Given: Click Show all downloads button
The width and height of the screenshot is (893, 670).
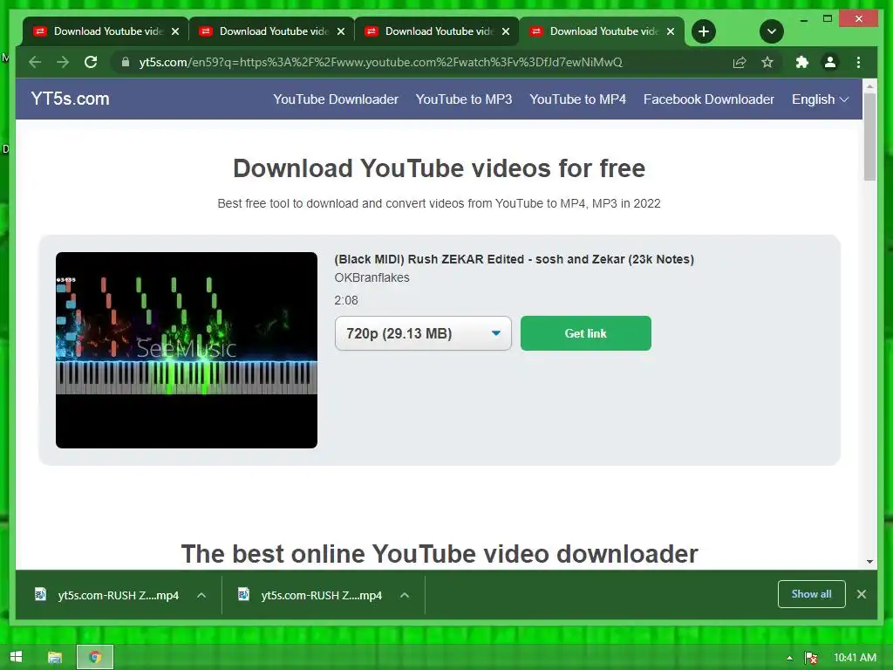Looking at the screenshot, I should pos(812,593).
